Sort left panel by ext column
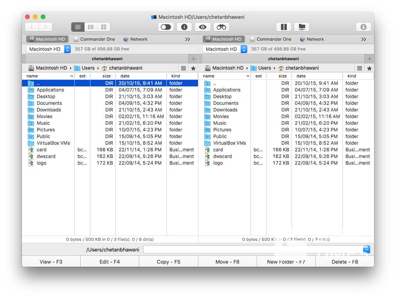Viewport: 396px width, 298px height. click(82, 76)
